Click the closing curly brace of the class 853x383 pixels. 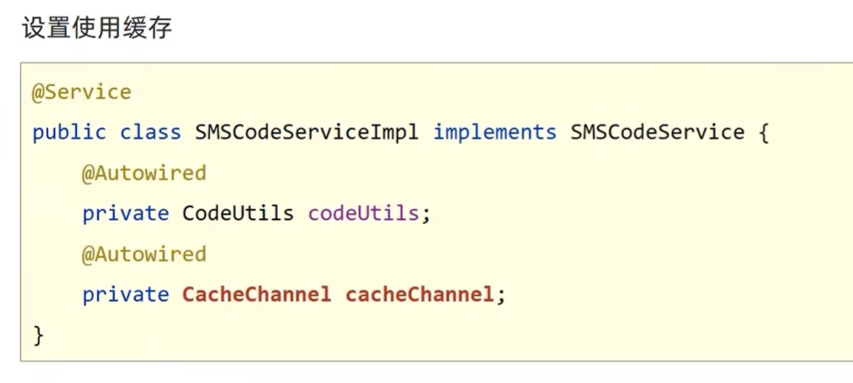click(x=38, y=335)
